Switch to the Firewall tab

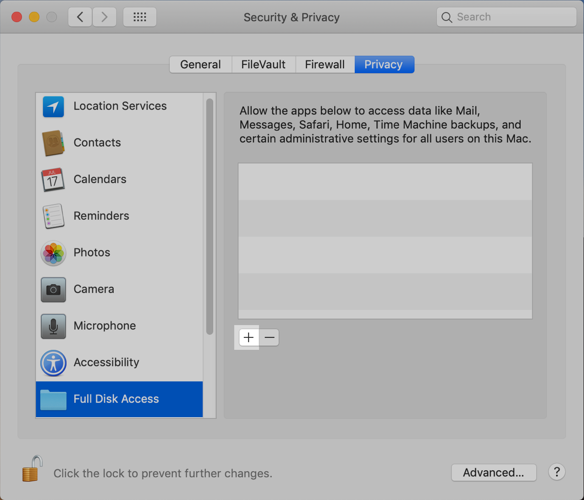click(325, 65)
